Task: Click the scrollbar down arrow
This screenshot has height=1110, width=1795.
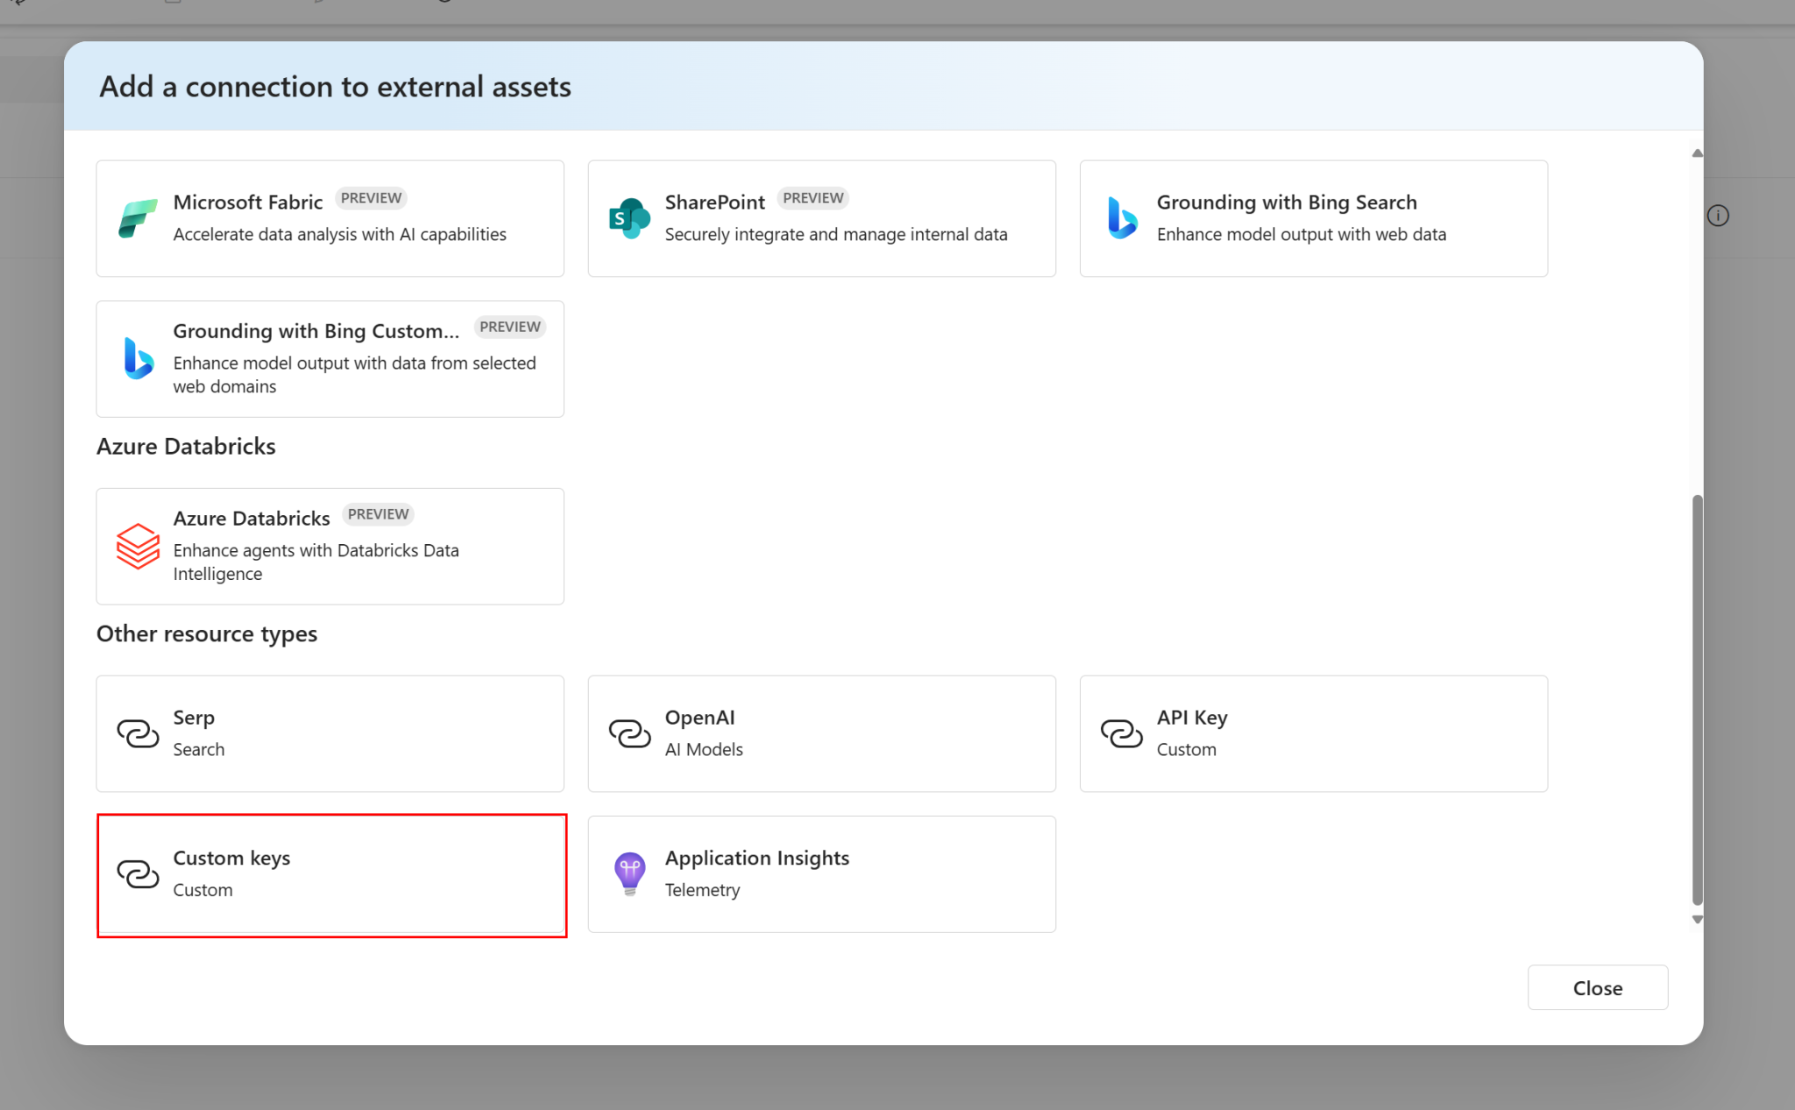Action: tap(1697, 920)
